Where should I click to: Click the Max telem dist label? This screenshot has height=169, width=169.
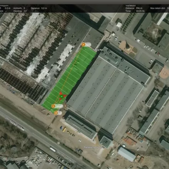click(x=158, y=8)
